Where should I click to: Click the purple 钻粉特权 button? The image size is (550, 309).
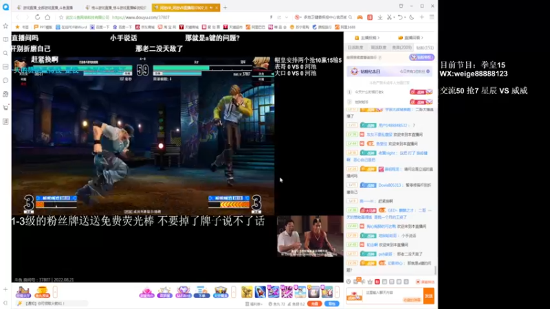[x=421, y=57]
